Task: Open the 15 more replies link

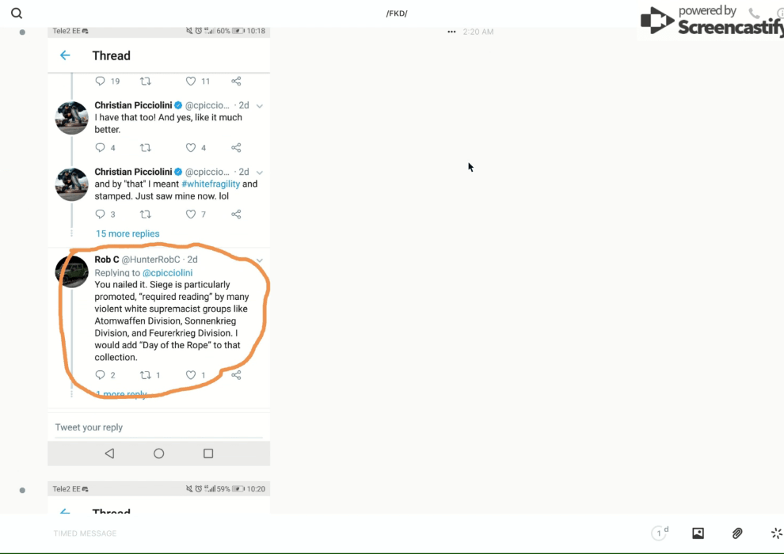Action: (127, 233)
